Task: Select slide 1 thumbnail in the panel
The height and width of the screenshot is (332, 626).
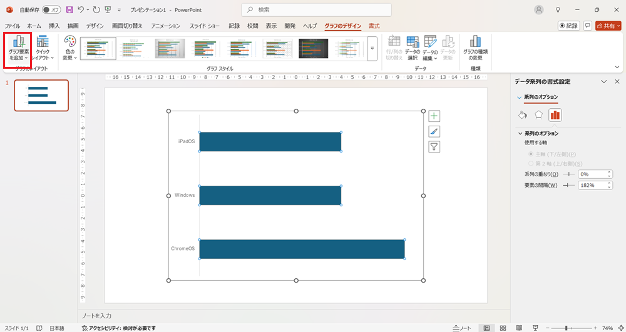Action: coord(41,95)
